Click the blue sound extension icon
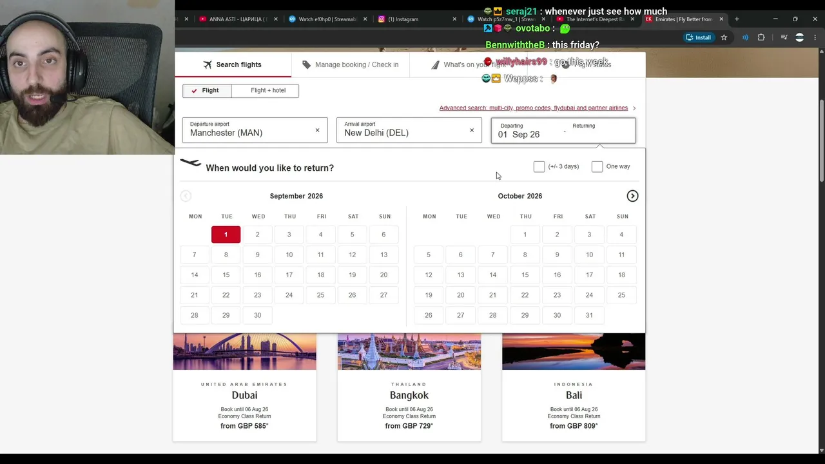825x464 pixels. point(745,37)
